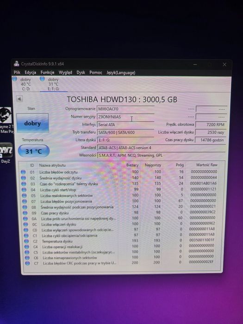The image size is (243, 324).
Task: Click the status dot for attribute C6
Action: click(27, 258)
